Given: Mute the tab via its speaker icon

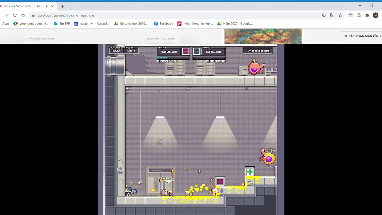Looking at the screenshot, I should (47, 6).
